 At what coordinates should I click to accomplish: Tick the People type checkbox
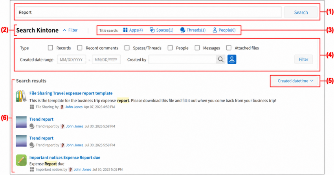[170, 47]
